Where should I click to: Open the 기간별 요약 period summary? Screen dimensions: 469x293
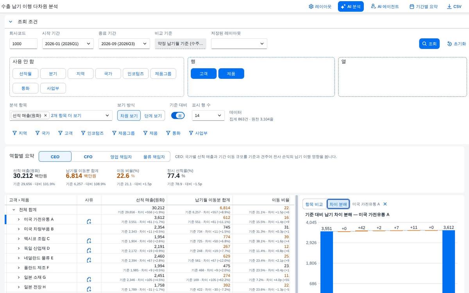[x=424, y=7]
